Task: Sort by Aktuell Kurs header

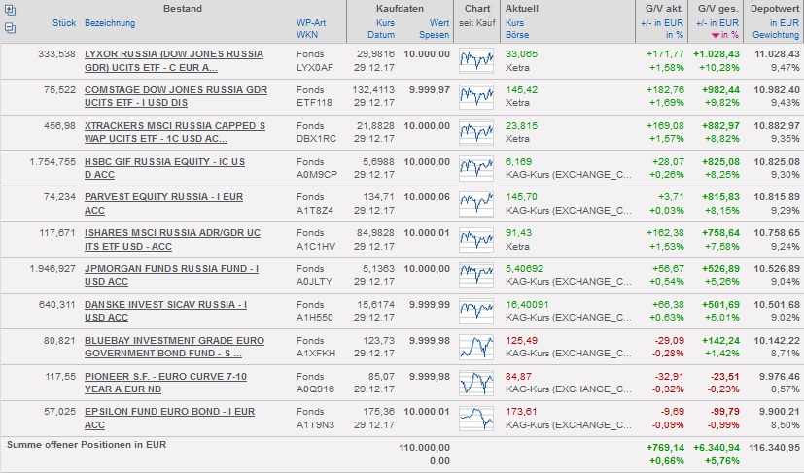Action: [514, 23]
